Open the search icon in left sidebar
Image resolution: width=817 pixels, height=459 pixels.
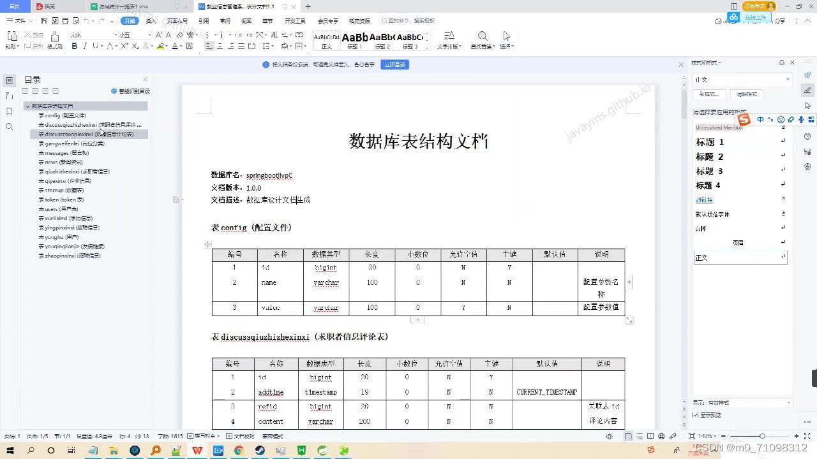click(x=9, y=126)
